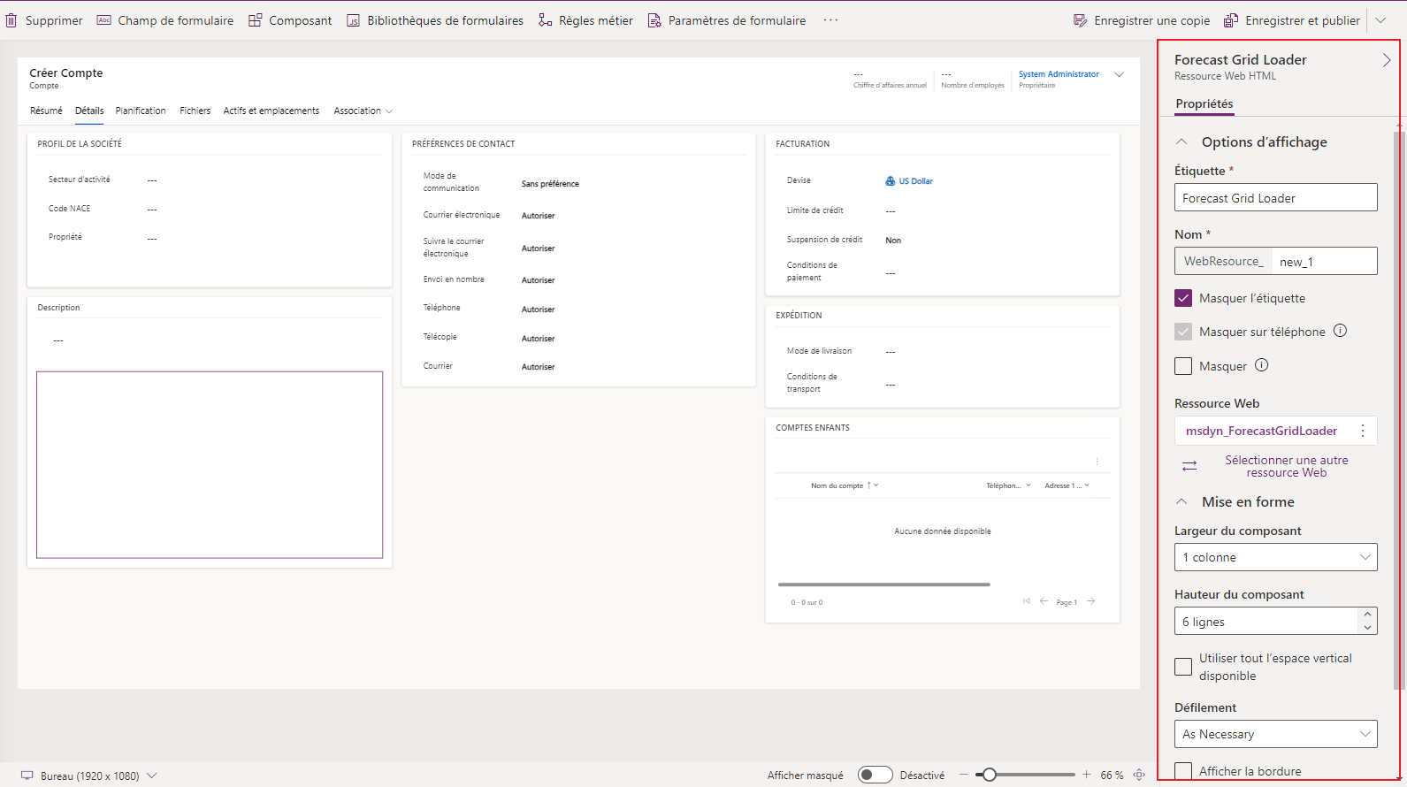Click the swap icon beside Sélectionner une autre ressource
Viewport: 1407px width, 787px height.
click(1189, 466)
